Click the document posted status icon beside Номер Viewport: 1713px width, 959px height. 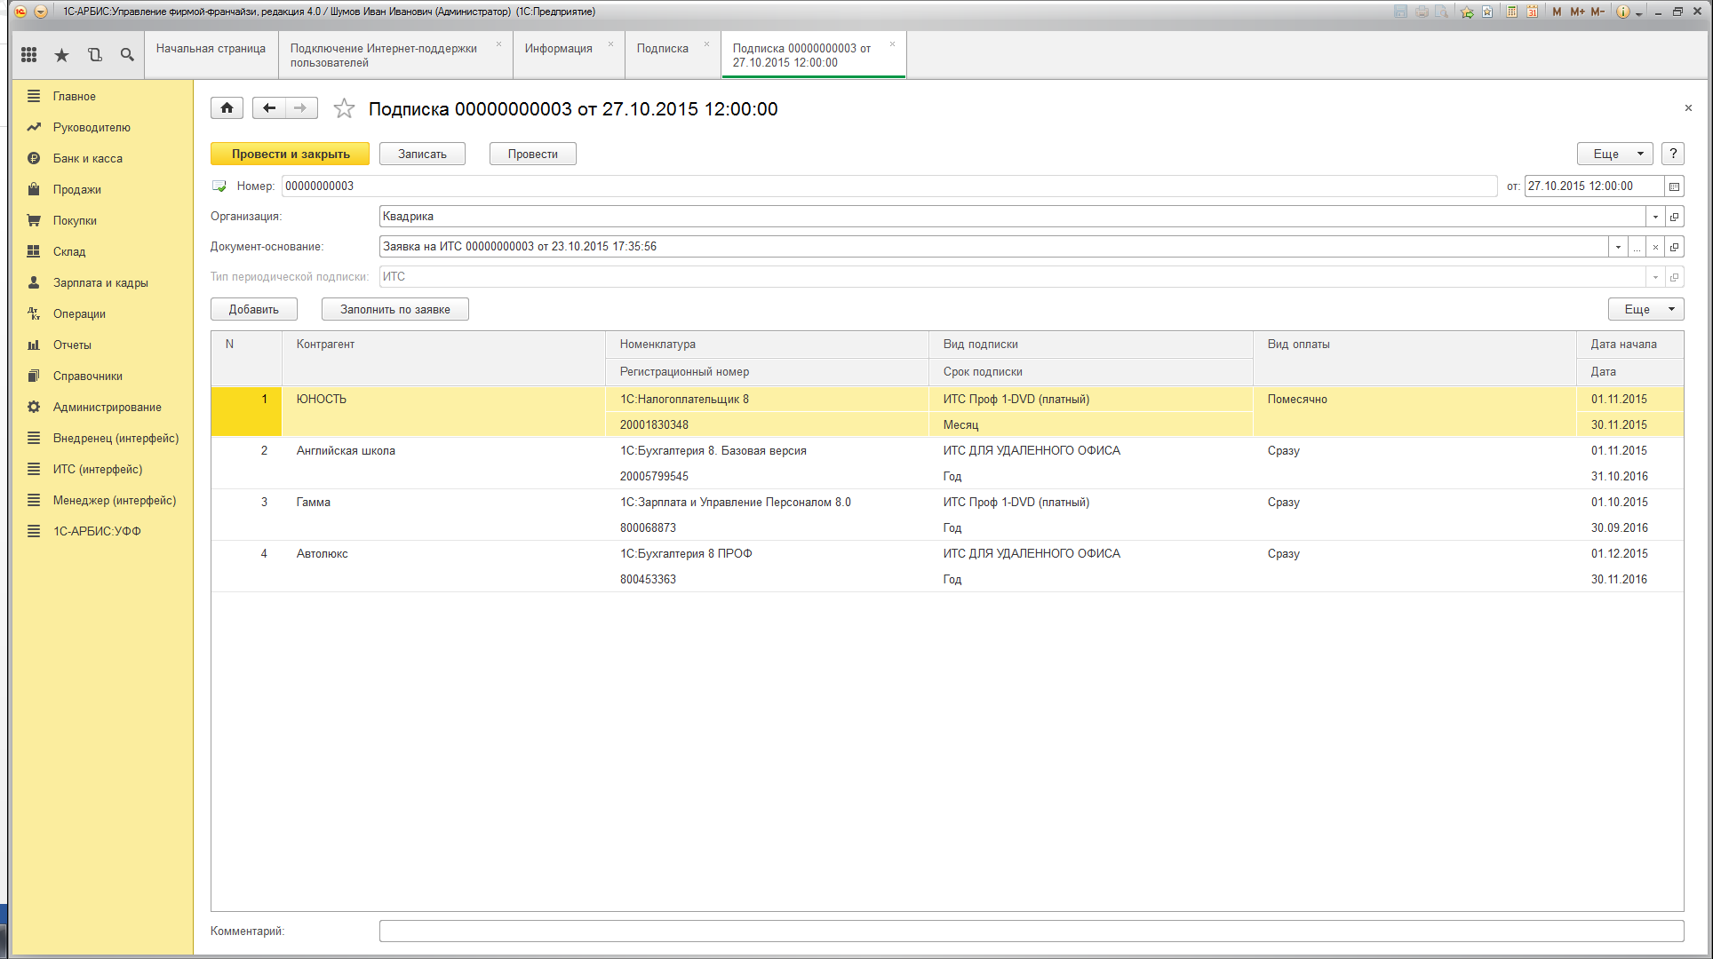point(219,186)
